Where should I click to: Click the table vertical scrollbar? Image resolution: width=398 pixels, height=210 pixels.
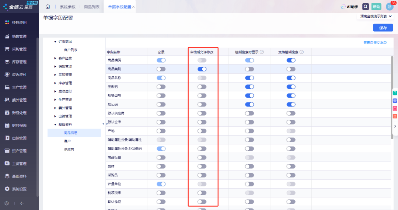click(x=392, y=97)
